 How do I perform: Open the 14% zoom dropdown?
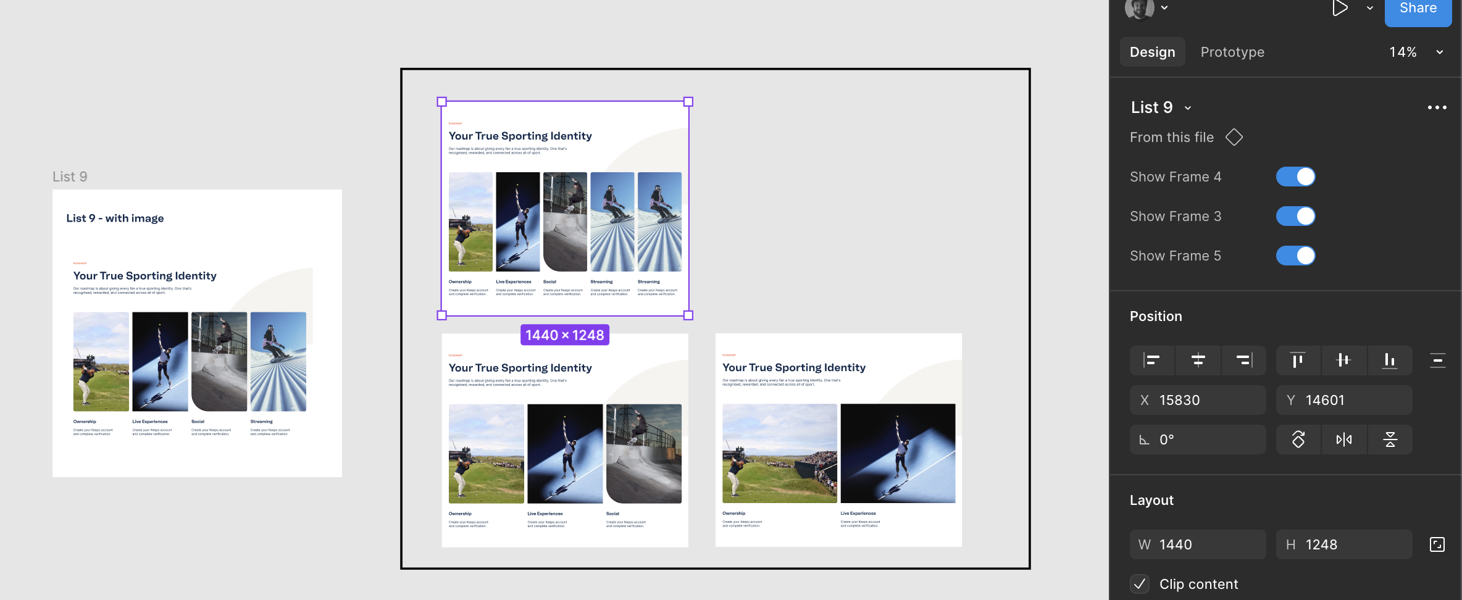point(1416,52)
